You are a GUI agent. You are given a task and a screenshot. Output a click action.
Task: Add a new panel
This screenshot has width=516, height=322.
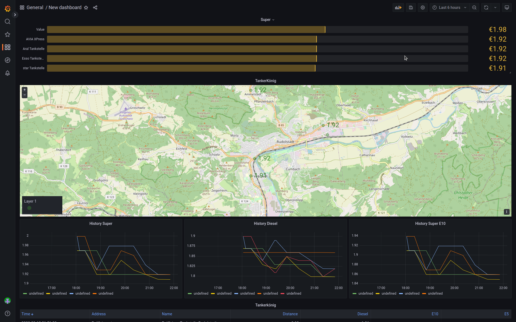(x=398, y=8)
